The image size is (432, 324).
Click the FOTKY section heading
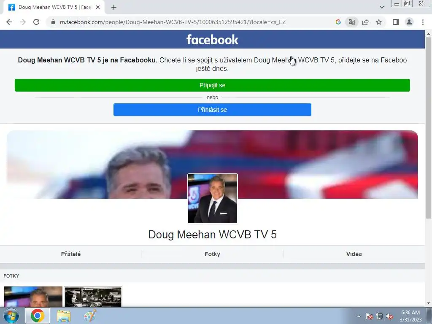11,276
